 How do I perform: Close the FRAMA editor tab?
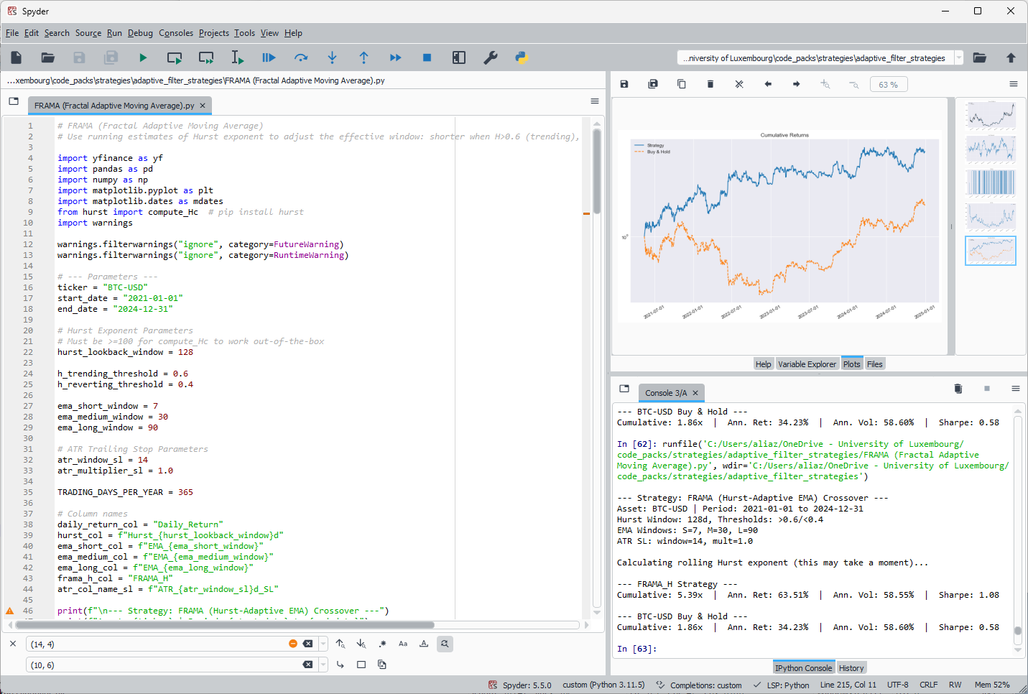(x=203, y=106)
